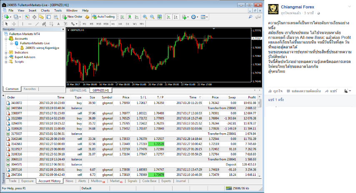Sort history by Profit column header
Image resolution: width=356 pixels, height=193 pixels.
(x=252, y=97)
